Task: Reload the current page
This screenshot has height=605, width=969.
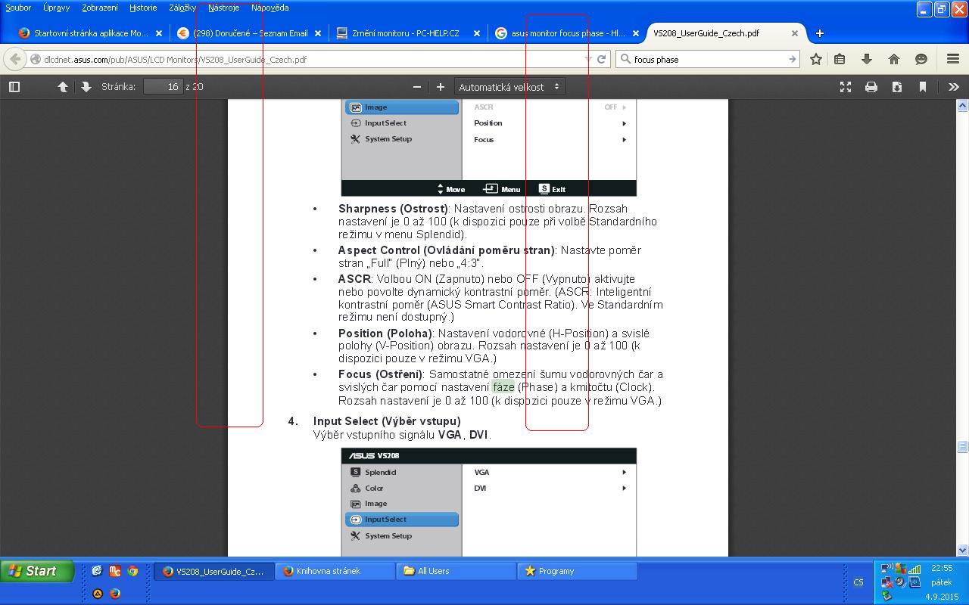Action: [602, 59]
